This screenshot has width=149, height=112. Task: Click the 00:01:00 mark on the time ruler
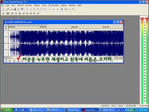pos(106,27)
